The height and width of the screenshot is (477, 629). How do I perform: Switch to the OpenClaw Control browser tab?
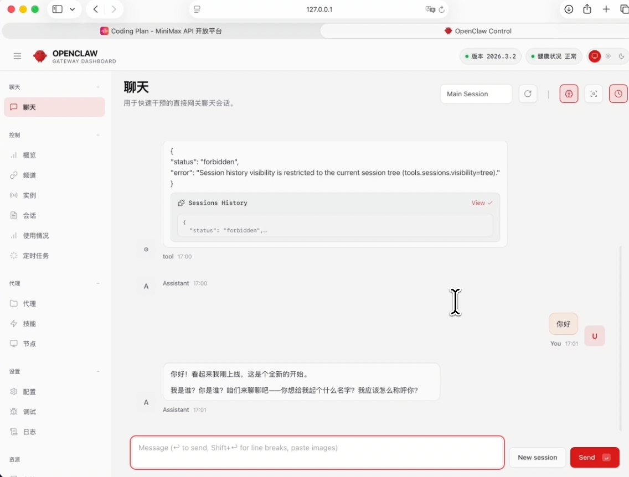click(x=477, y=30)
